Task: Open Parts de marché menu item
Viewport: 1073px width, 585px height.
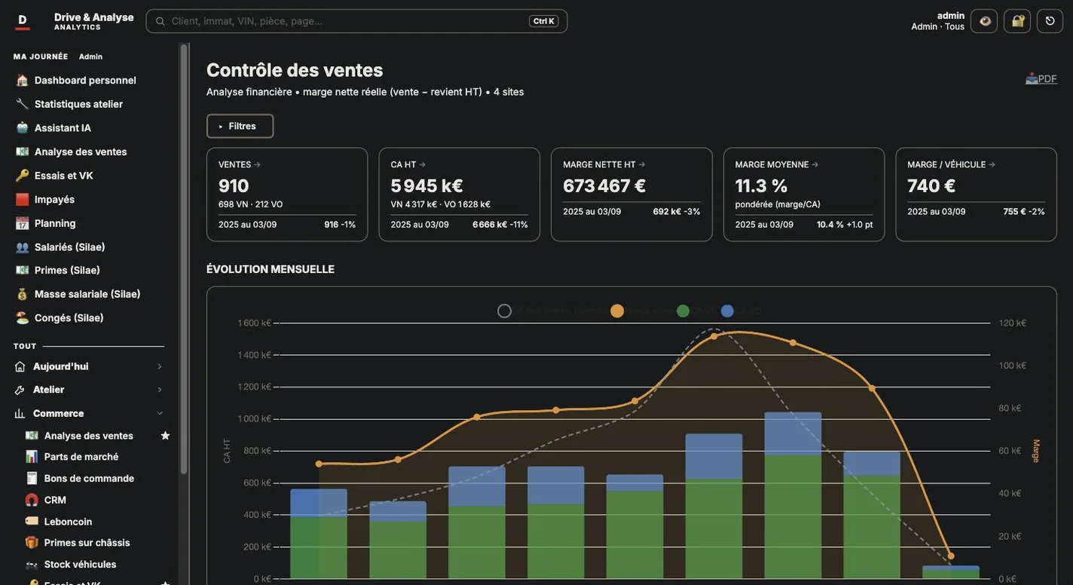Action: [x=81, y=457]
